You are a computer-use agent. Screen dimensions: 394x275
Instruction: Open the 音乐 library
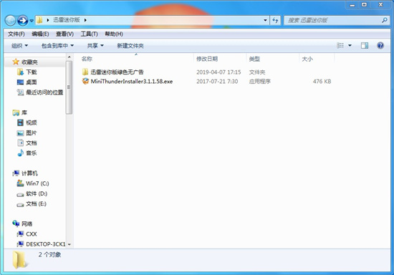[32, 153]
